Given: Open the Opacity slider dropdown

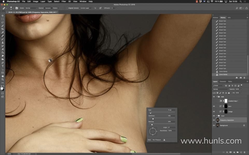Looking at the screenshot, I should point(241,89).
